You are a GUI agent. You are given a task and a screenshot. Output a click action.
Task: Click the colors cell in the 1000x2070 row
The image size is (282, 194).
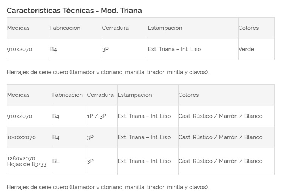click(227, 137)
